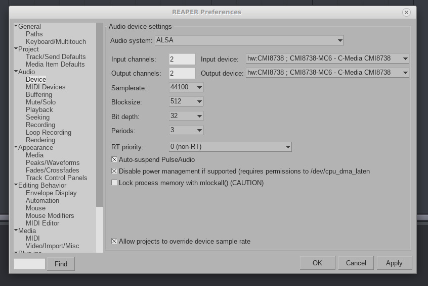Open the Audio system ALSA dropdown

pyautogui.click(x=249, y=40)
